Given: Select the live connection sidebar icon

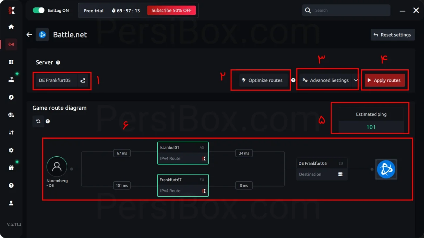Looking at the screenshot, I should tap(11, 44).
